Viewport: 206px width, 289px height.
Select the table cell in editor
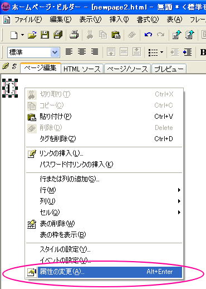pos(10,88)
